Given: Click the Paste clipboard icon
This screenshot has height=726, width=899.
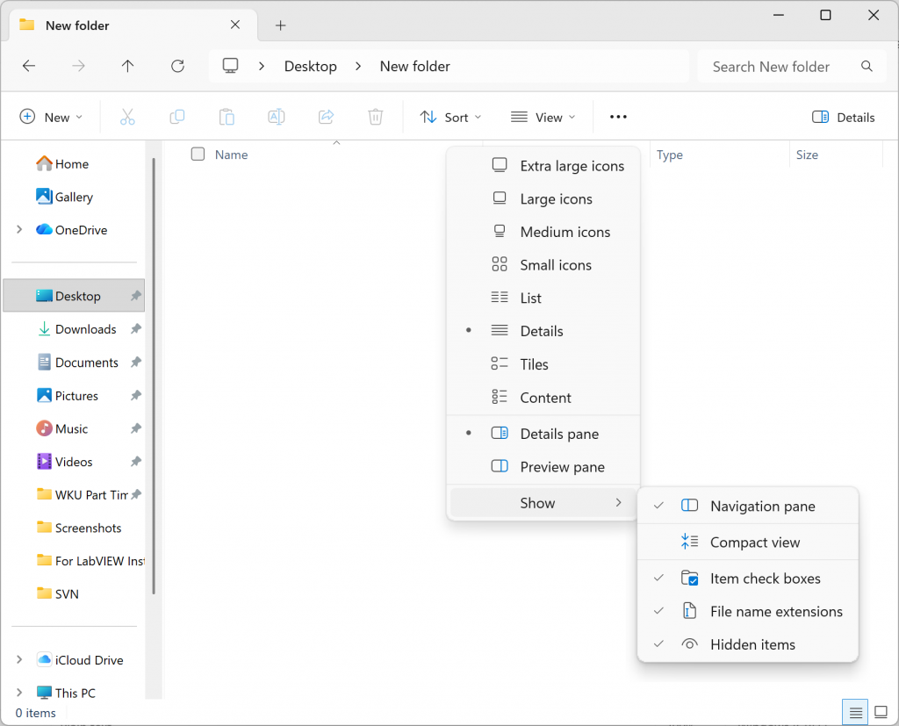Looking at the screenshot, I should tap(227, 117).
